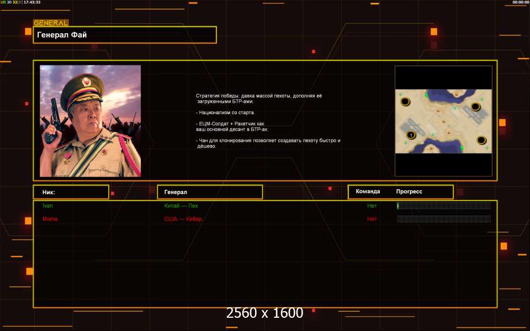The image size is (530, 331).
Task: Select the northeast start position marker on minimap
Action: pos(475,106)
